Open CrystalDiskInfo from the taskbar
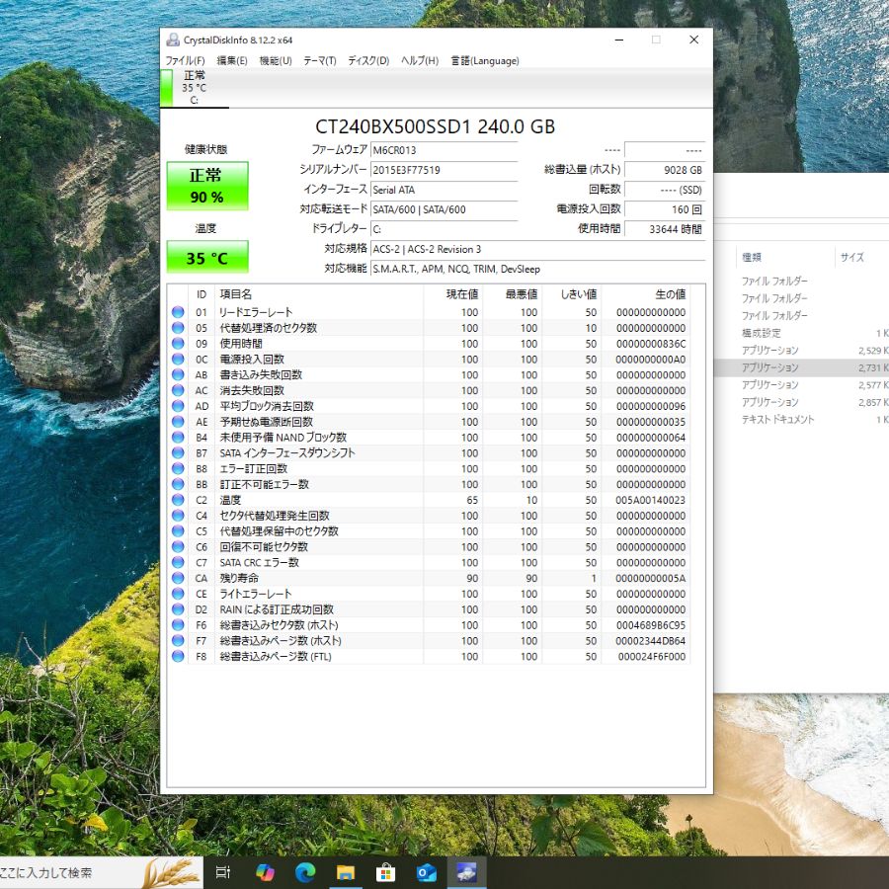Image resolution: width=889 pixels, height=889 pixels. (x=466, y=872)
